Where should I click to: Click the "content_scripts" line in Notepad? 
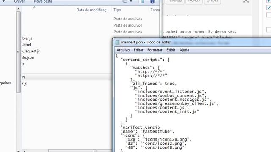[x=145, y=60]
